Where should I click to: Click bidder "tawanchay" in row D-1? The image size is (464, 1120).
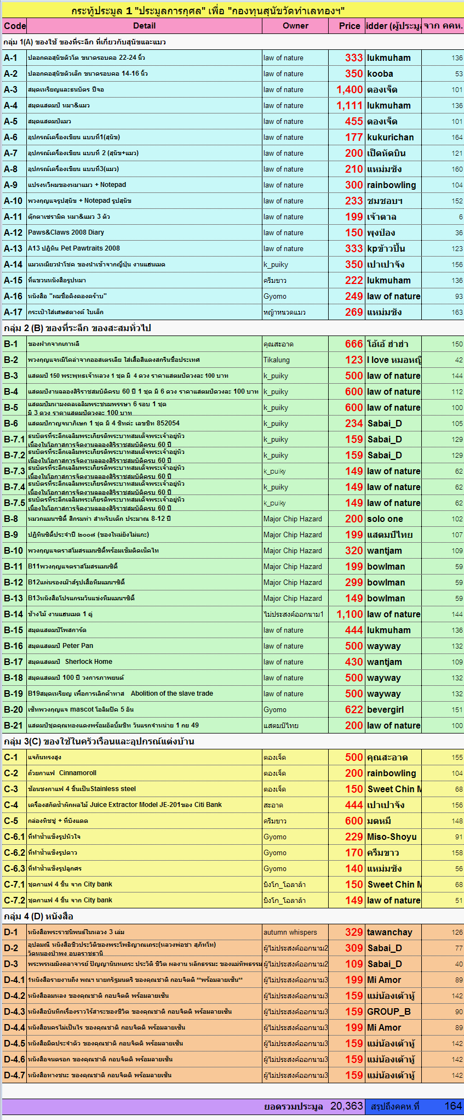(x=389, y=932)
